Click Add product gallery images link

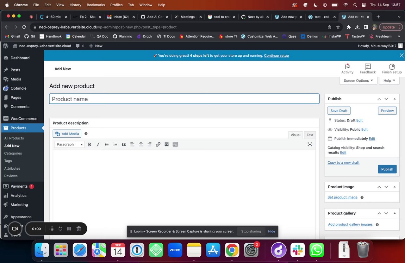tap(350, 224)
